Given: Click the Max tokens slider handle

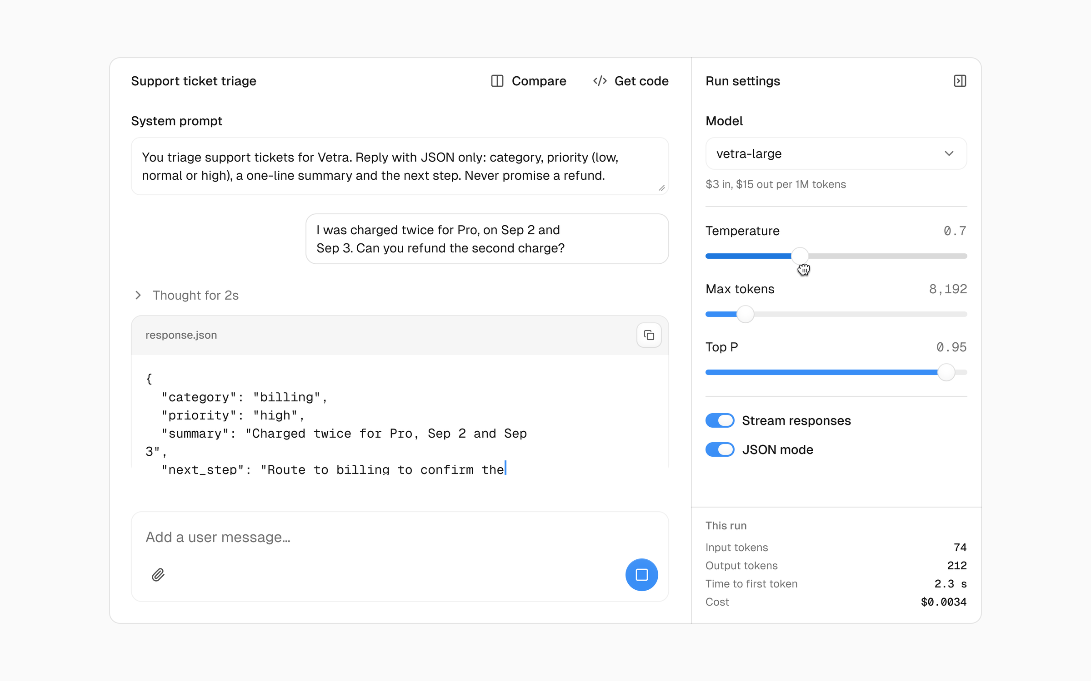Looking at the screenshot, I should click(x=745, y=314).
